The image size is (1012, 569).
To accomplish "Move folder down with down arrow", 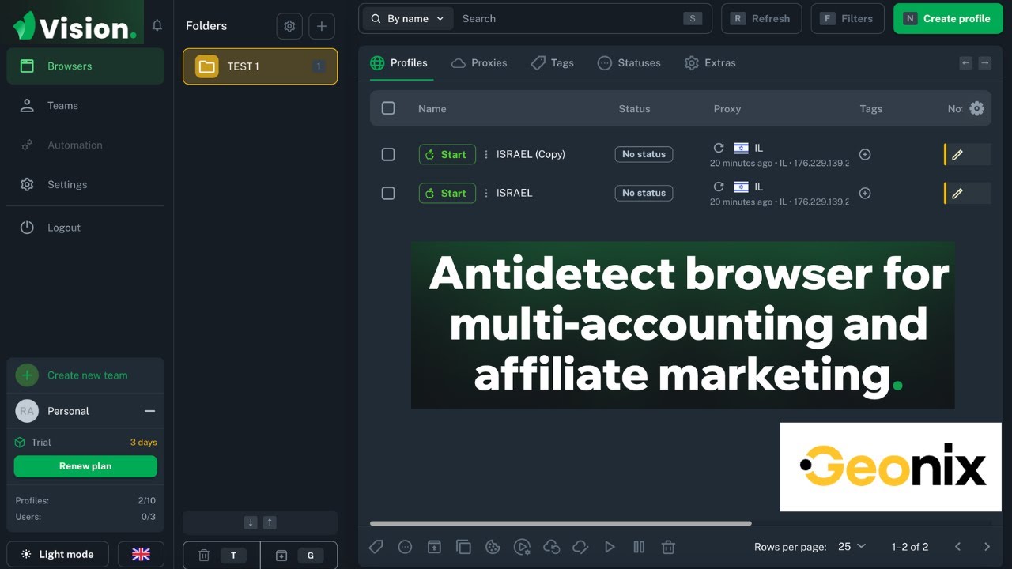I will pos(251,522).
